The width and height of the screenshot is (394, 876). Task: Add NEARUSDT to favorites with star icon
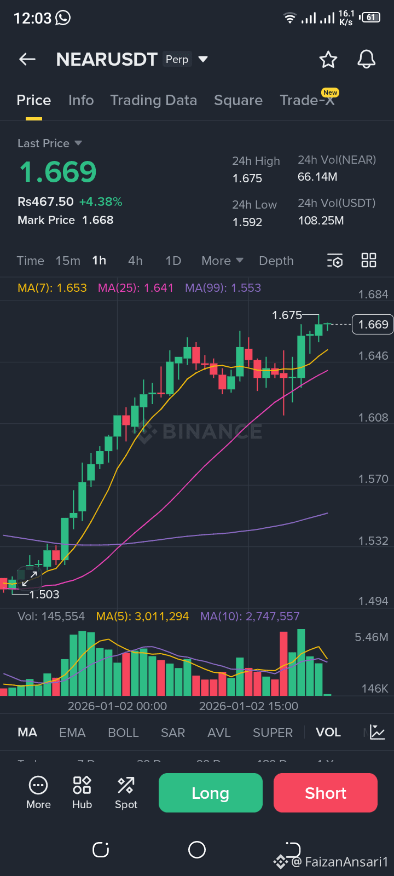point(328,59)
